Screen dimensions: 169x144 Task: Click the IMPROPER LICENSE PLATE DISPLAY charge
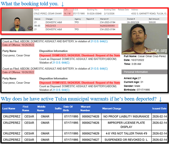(126, 125)
